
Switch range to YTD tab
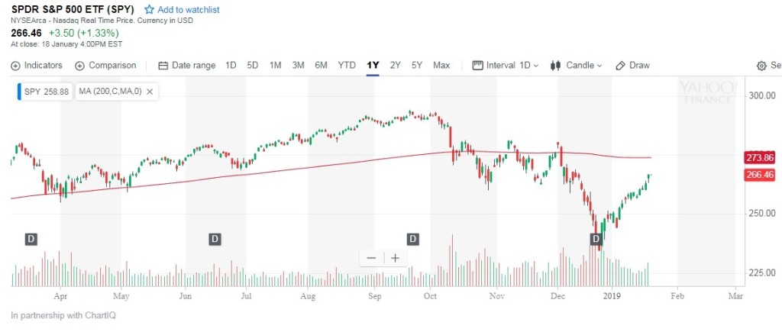(x=347, y=66)
